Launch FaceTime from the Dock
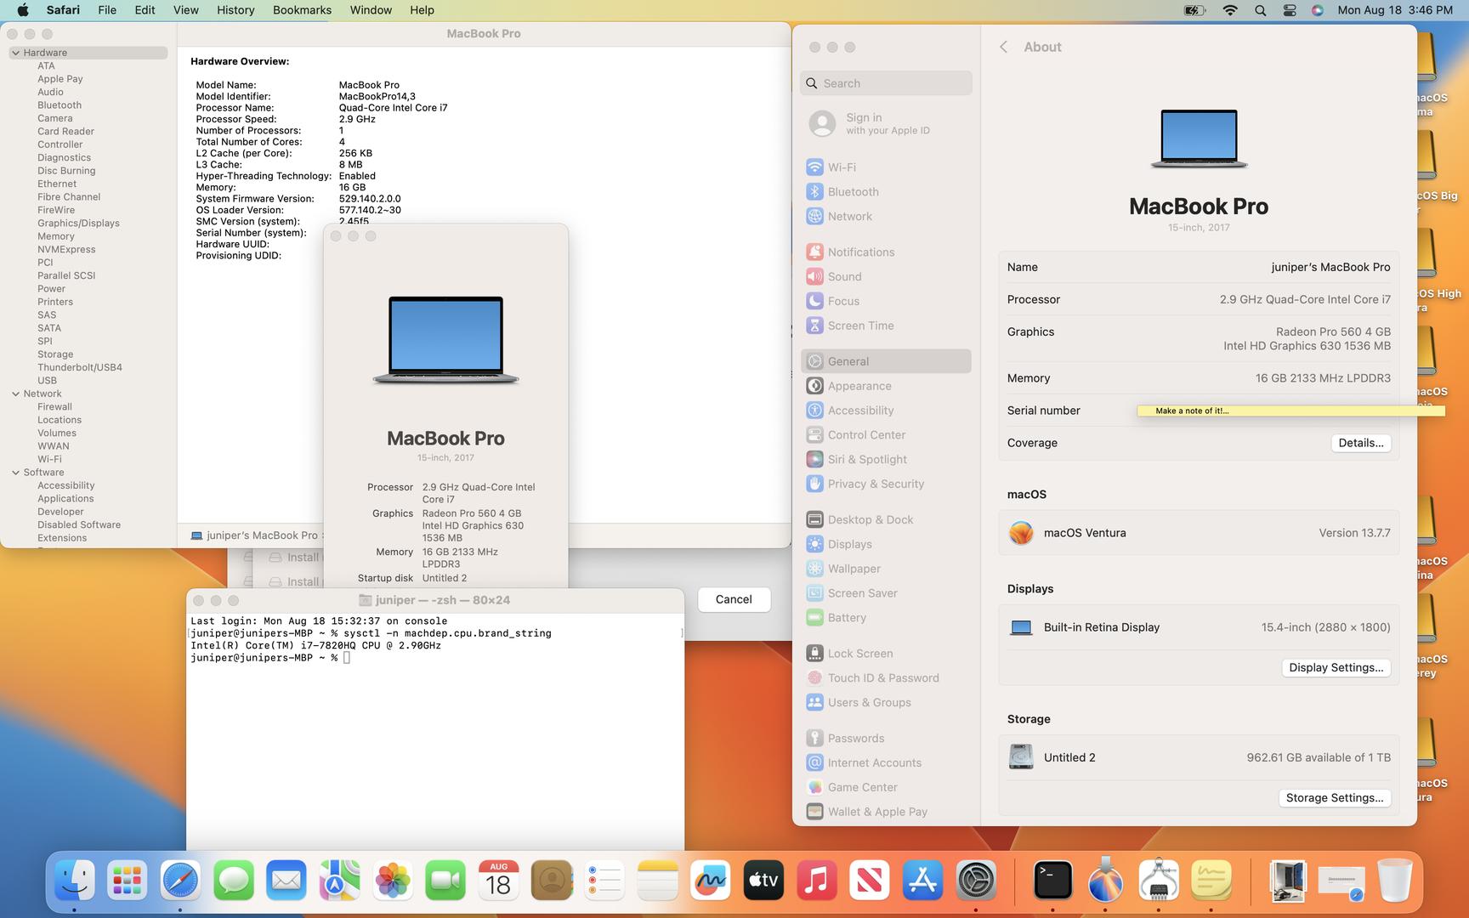The width and height of the screenshot is (1469, 918). (445, 881)
